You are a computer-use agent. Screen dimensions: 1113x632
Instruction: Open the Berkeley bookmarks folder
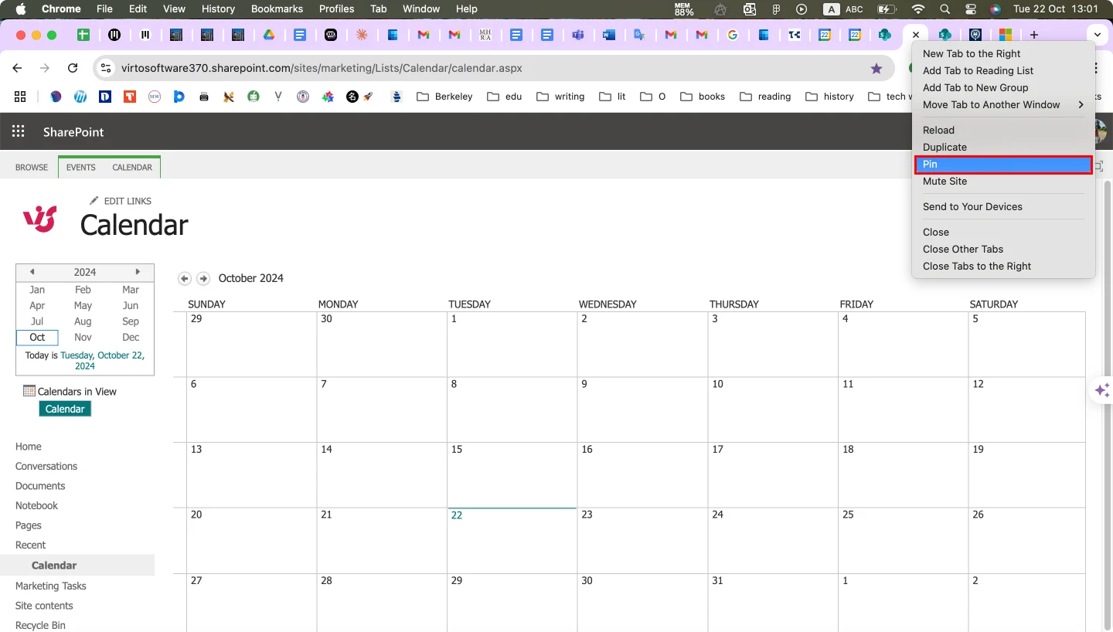coord(444,97)
